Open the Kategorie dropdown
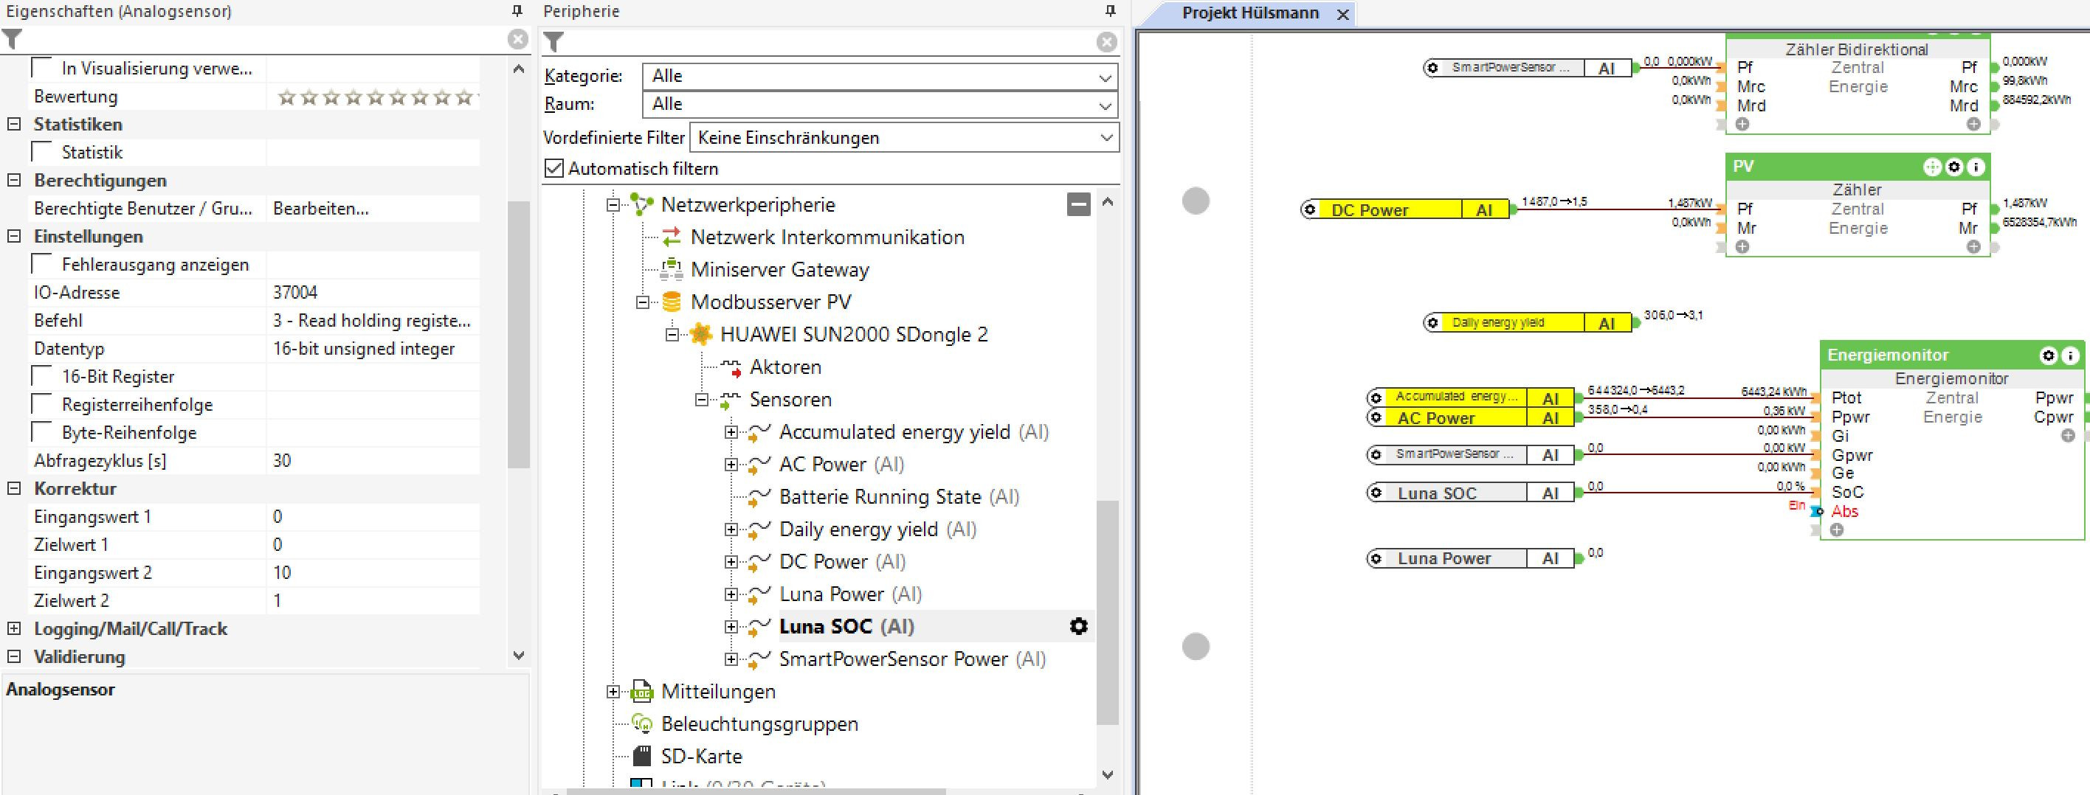 point(880,76)
